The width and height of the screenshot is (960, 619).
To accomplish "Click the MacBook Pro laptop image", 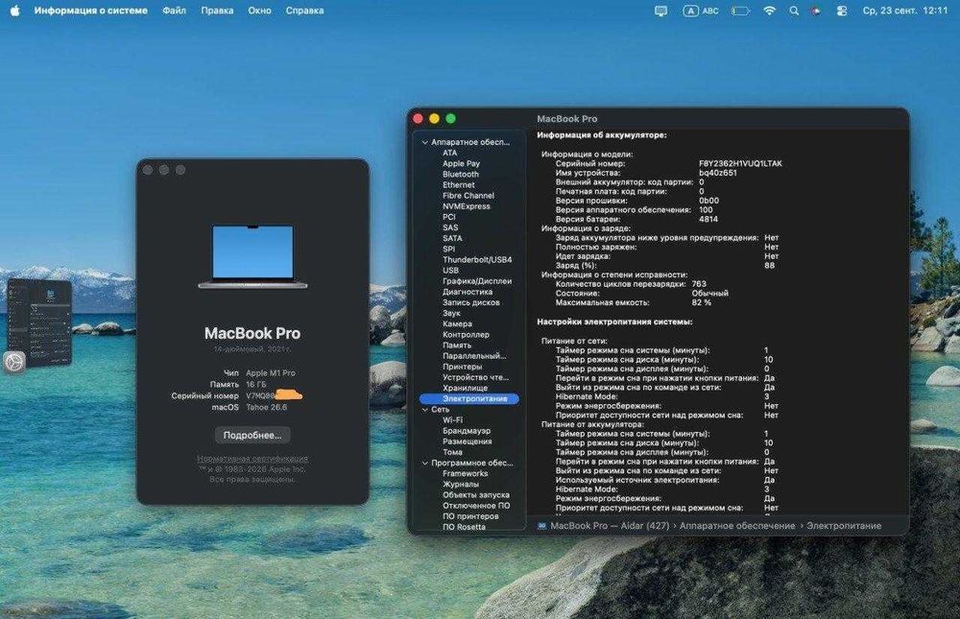I will click(x=252, y=256).
